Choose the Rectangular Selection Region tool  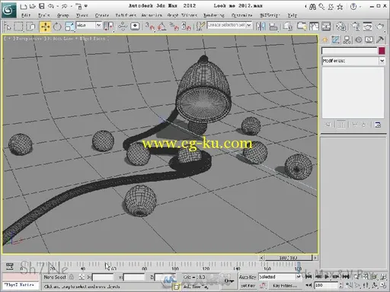pyautogui.click(x=18, y=27)
